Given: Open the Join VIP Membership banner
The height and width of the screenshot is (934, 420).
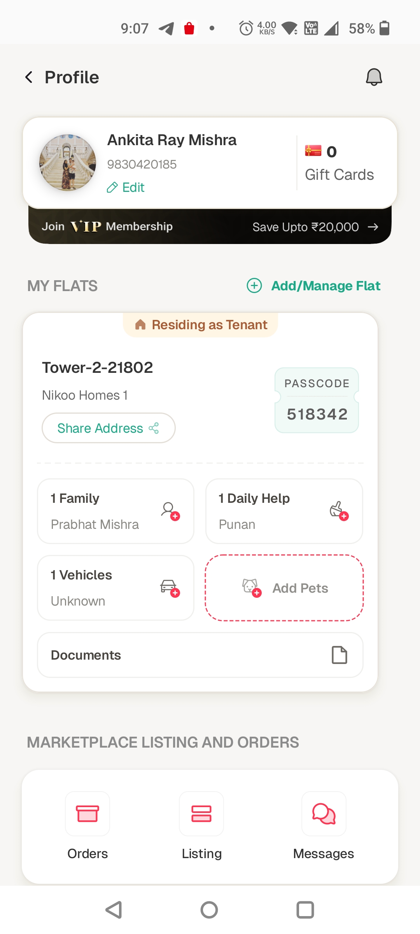Looking at the screenshot, I should [x=210, y=226].
